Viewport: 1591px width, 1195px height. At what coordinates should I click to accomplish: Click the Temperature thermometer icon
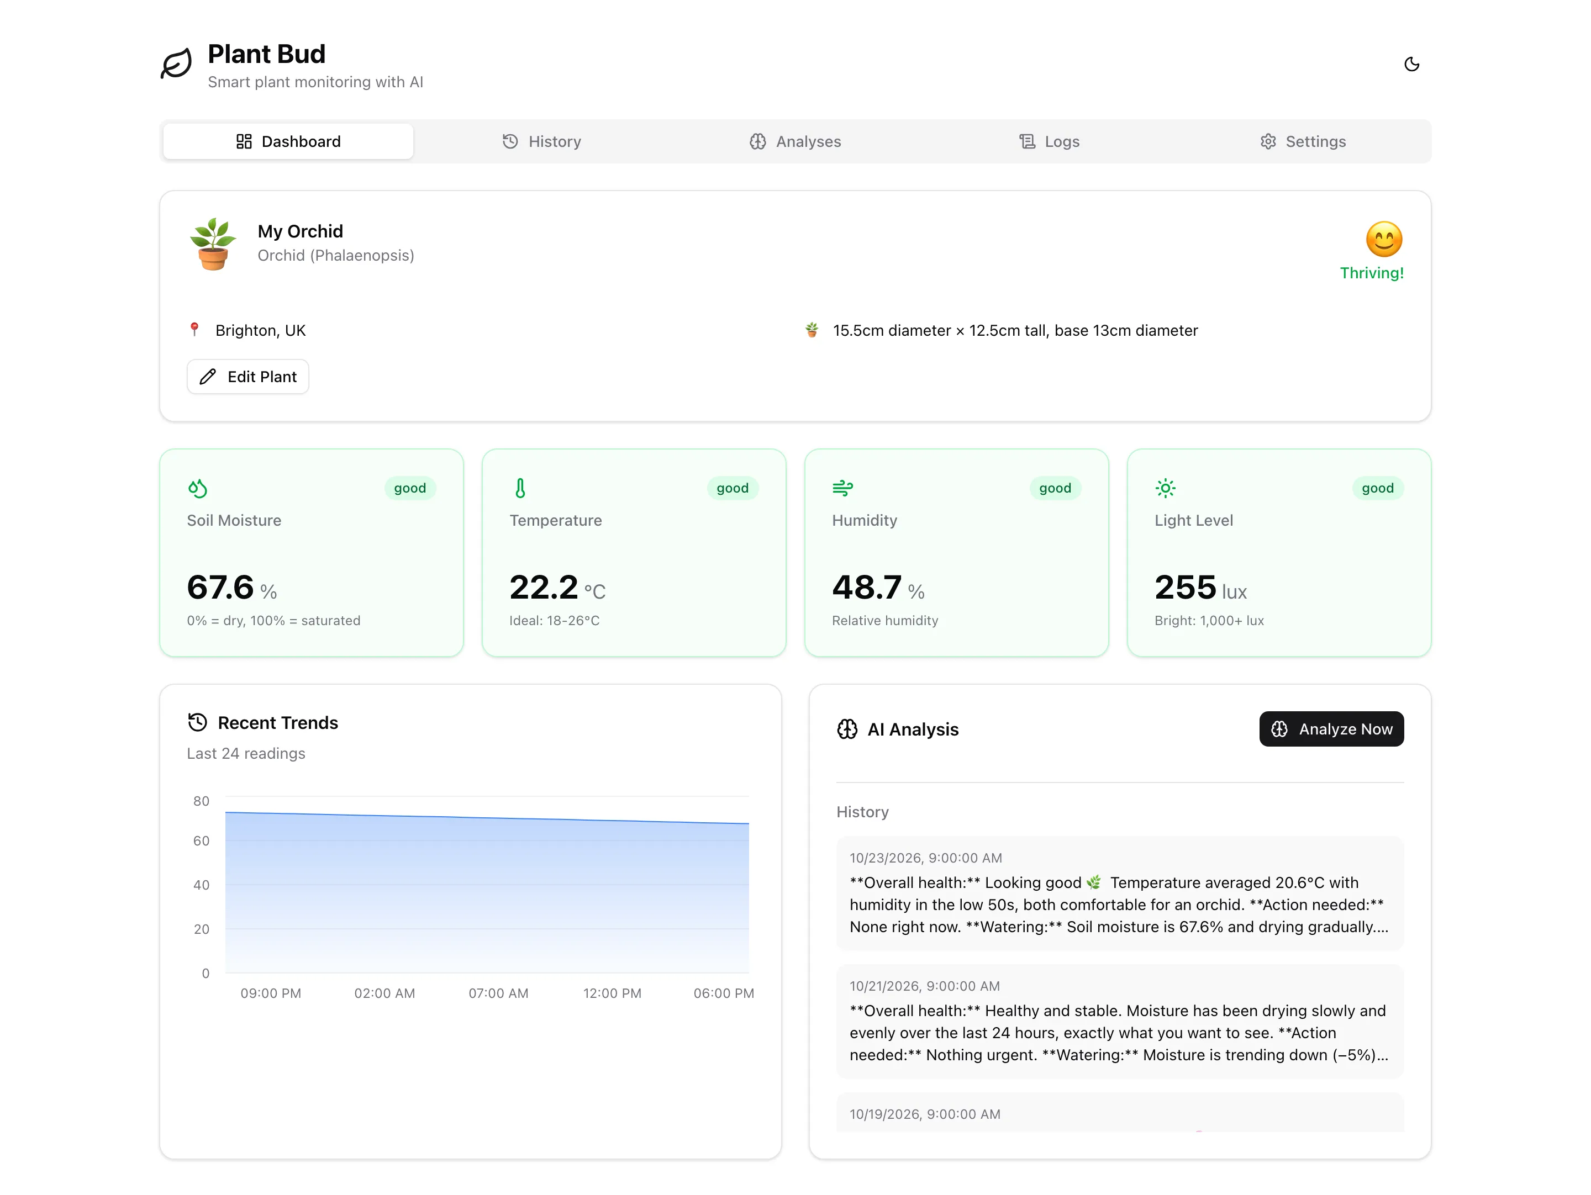(x=520, y=489)
